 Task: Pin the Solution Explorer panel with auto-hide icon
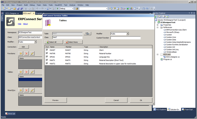[x=192, y=13]
